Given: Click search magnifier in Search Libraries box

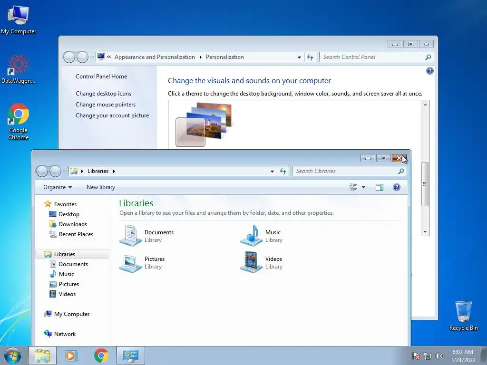Looking at the screenshot, I should (401, 171).
